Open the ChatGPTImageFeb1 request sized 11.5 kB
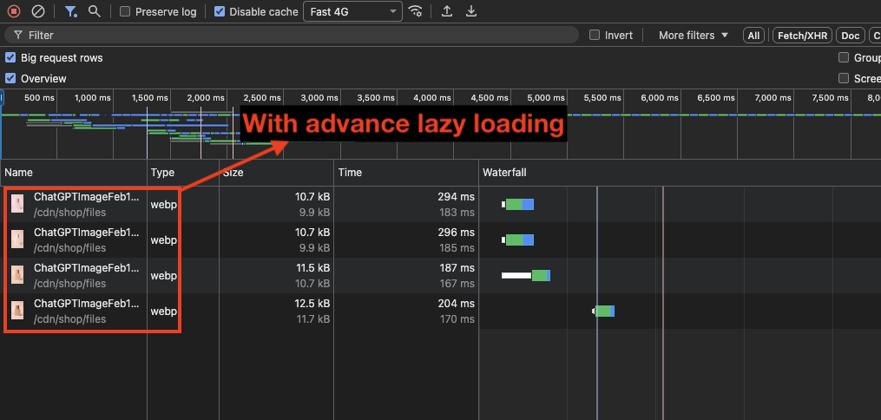Image resolution: width=881 pixels, height=420 pixels. pyautogui.click(x=86, y=268)
